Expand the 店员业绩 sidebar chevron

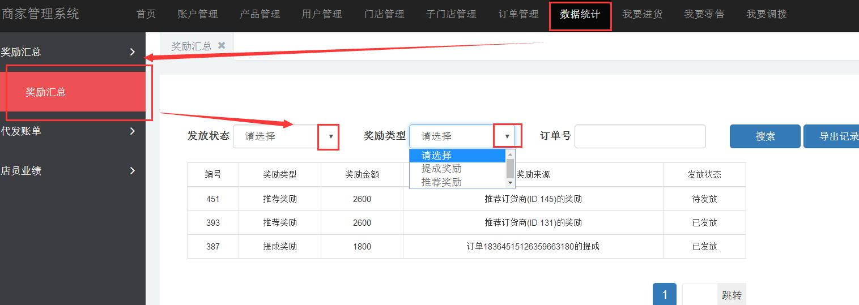[133, 171]
